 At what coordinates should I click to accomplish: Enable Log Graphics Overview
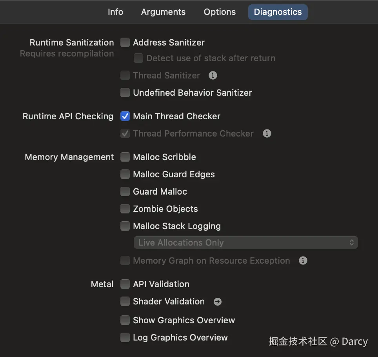coord(125,337)
